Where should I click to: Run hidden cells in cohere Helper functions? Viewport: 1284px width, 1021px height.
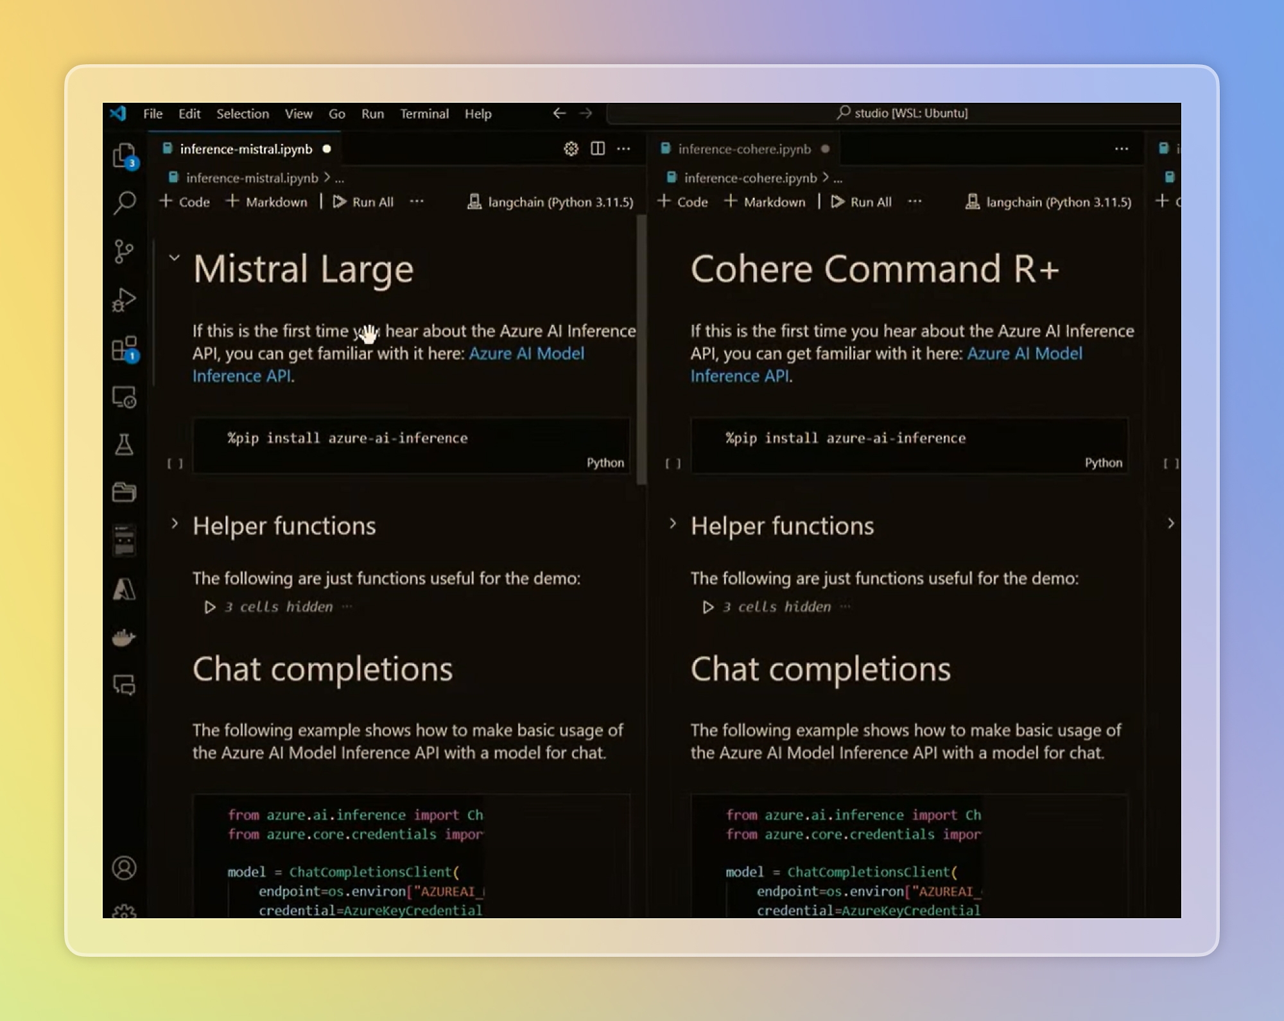pos(707,607)
